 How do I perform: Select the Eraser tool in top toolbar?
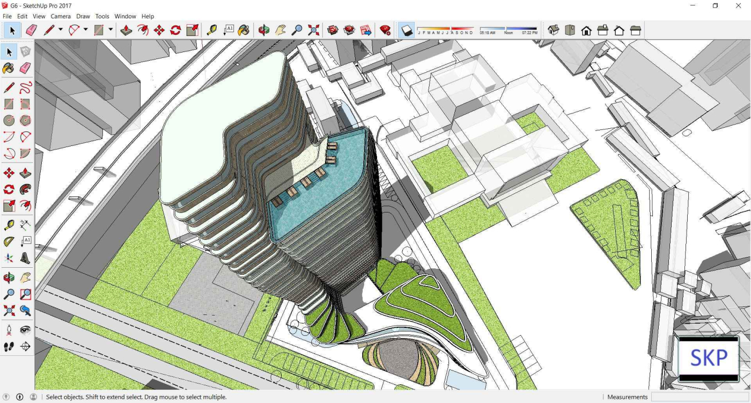(x=31, y=31)
